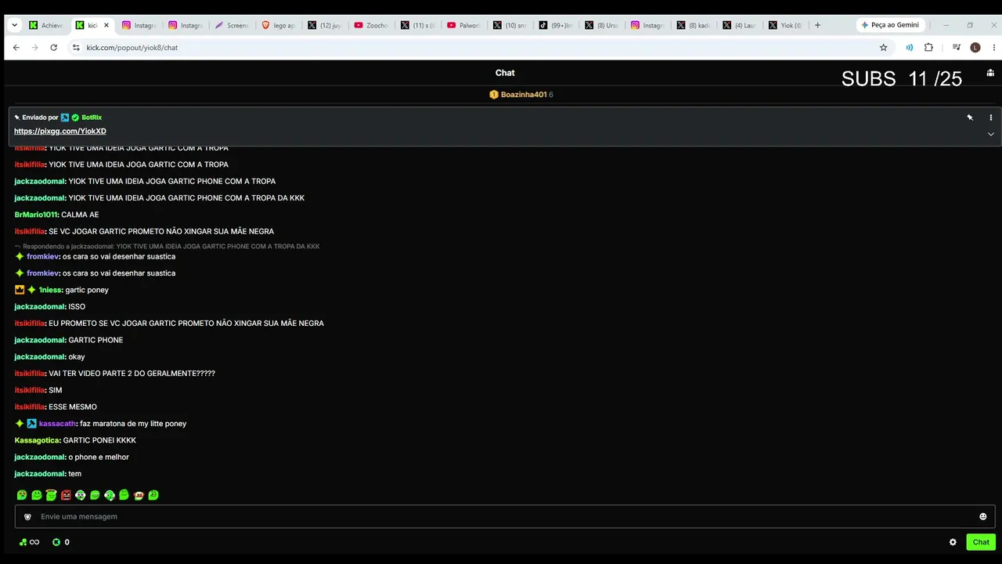Open the emoji picker smiley button

click(x=983, y=516)
